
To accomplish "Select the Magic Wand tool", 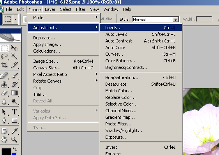I will tap(14, 56).
